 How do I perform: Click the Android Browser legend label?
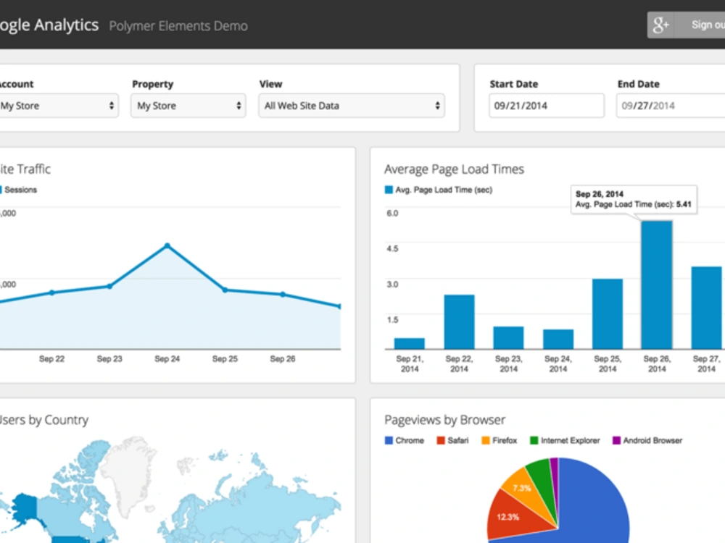click(652, 440)
